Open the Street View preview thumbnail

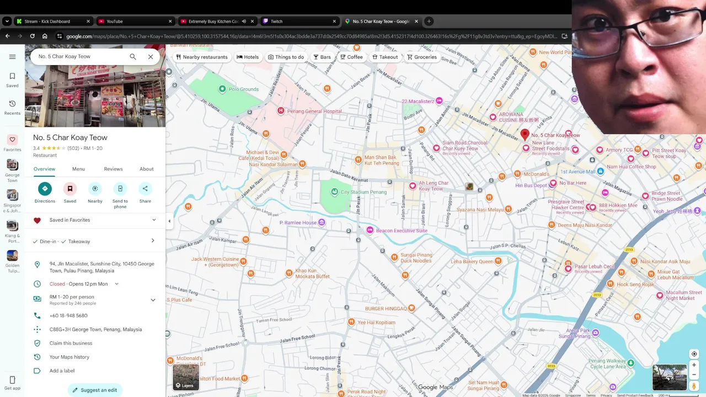tap(670, 377)
